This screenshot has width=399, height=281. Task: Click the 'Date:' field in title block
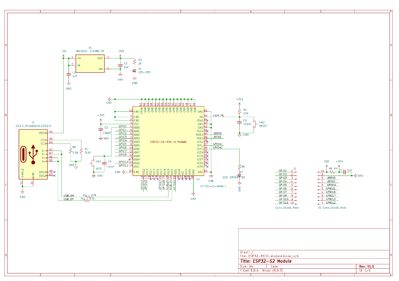(275, 267)
